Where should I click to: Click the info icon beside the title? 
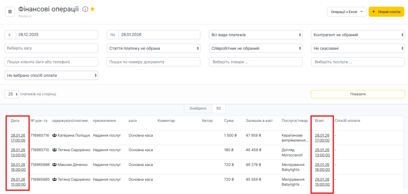pyautogui.click(x=85, y=9)
